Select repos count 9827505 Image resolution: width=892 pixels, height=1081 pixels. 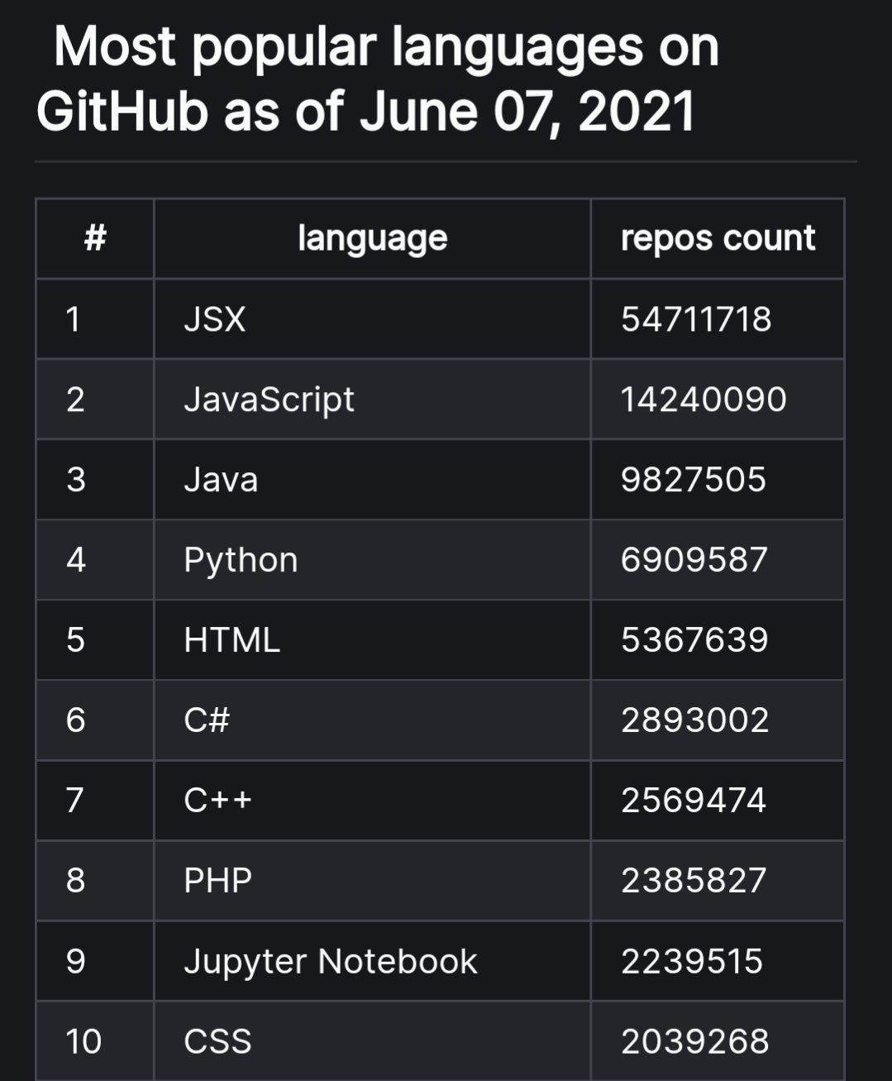[x=718, y=480]
